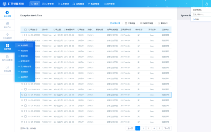Image resolution: width=211 pixels, height=132 pixels.
Task: Open the 流程管理 top menu
Action: (78, 4)
